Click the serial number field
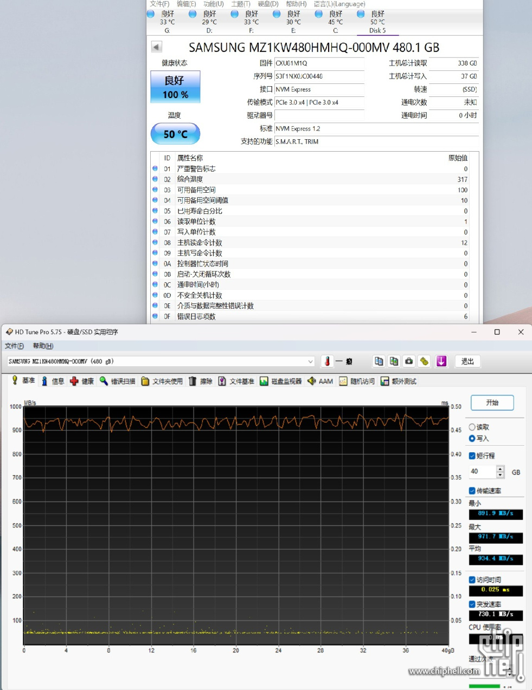532x690 pixels. (319, 76)
